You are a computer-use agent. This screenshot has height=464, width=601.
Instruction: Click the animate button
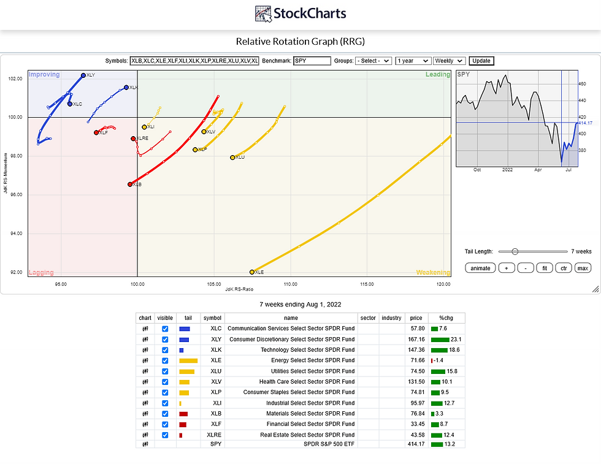point(480,268)
